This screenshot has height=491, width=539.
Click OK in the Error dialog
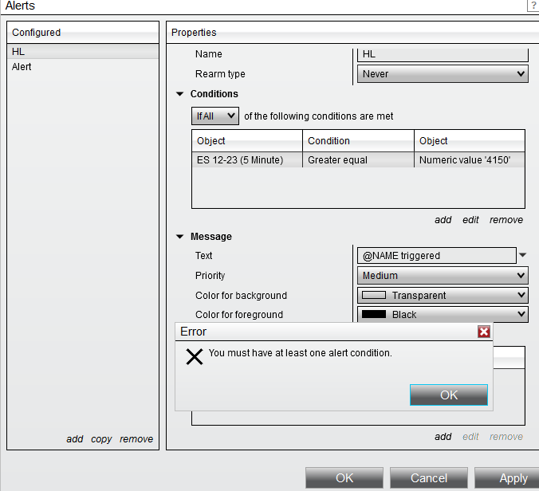click(x=449, y=395)
